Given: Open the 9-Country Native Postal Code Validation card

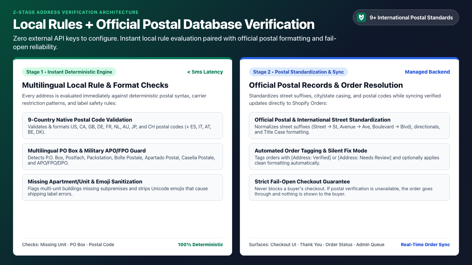Looking at the screenshot, I should (122, 125).
